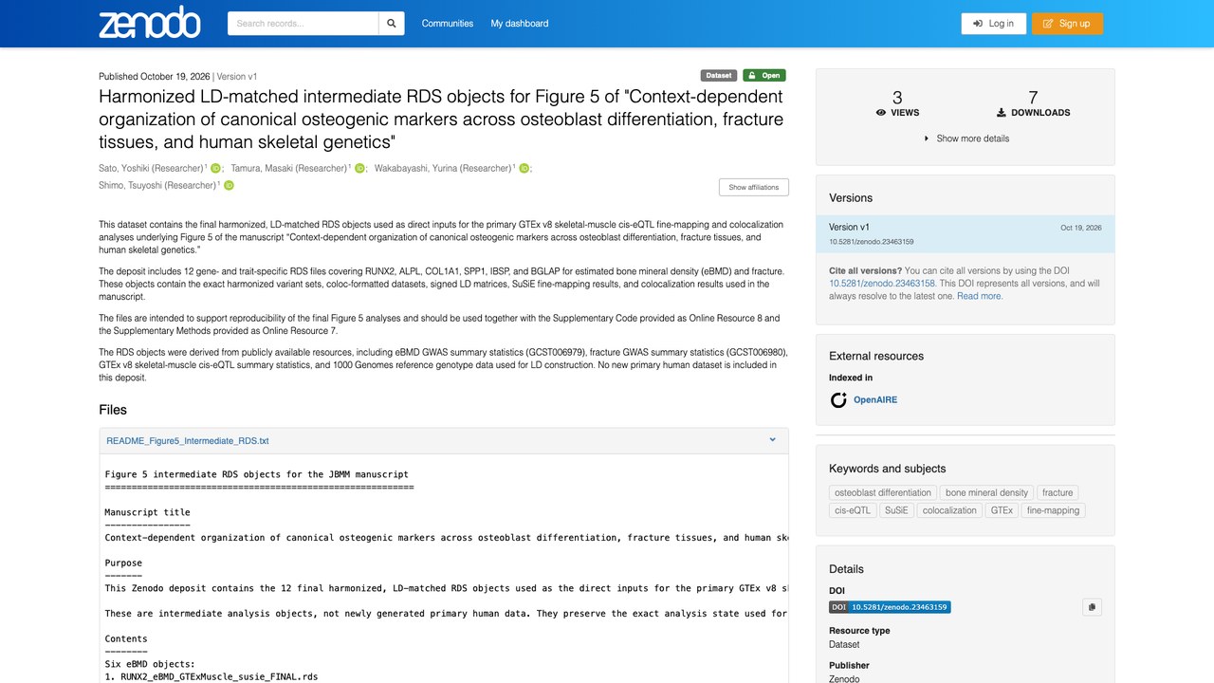Viewport: 1214px width, 683px height.
Task: Focus the Search records input field
Action: coord(303,24)
